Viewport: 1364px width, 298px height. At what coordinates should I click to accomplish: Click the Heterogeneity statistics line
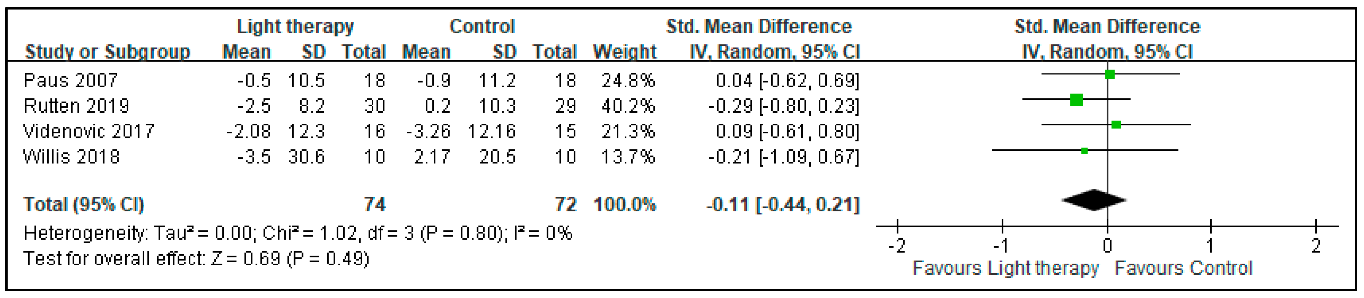[x=298, y=233]
